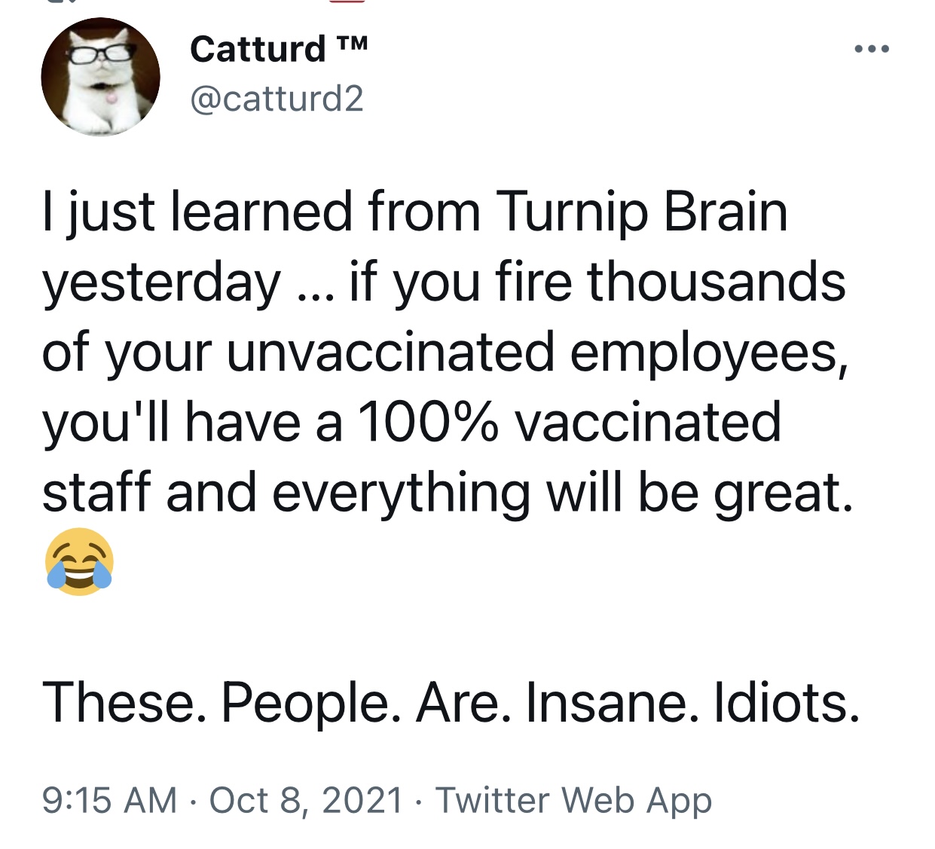The height and width of the screenshot is (849, 935).
Task: Click the @catturd2 handle
Action: (x=277, y=99)
